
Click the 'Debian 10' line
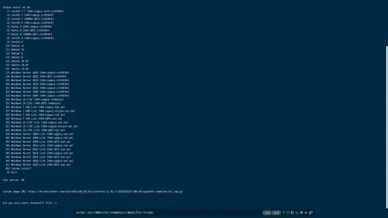pos(15,49)
